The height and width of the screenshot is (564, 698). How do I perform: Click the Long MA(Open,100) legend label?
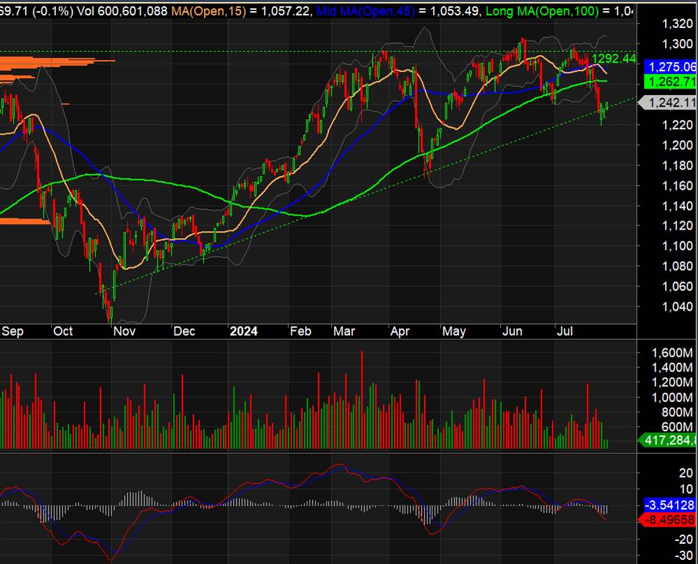[542, 10]
